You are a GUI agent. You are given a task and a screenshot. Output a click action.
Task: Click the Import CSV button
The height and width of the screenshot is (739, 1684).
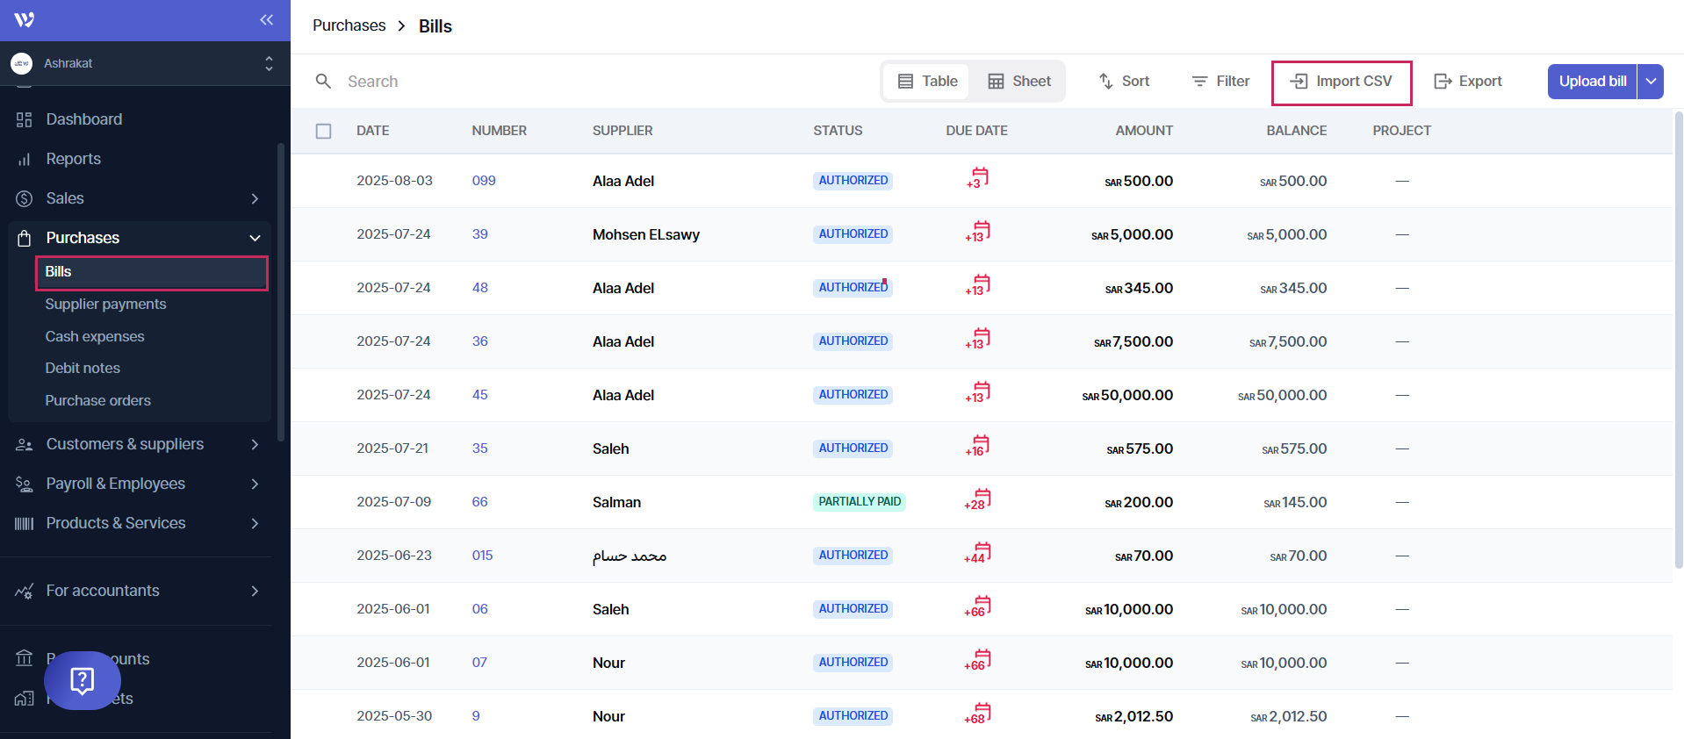tap(1341, 82)
